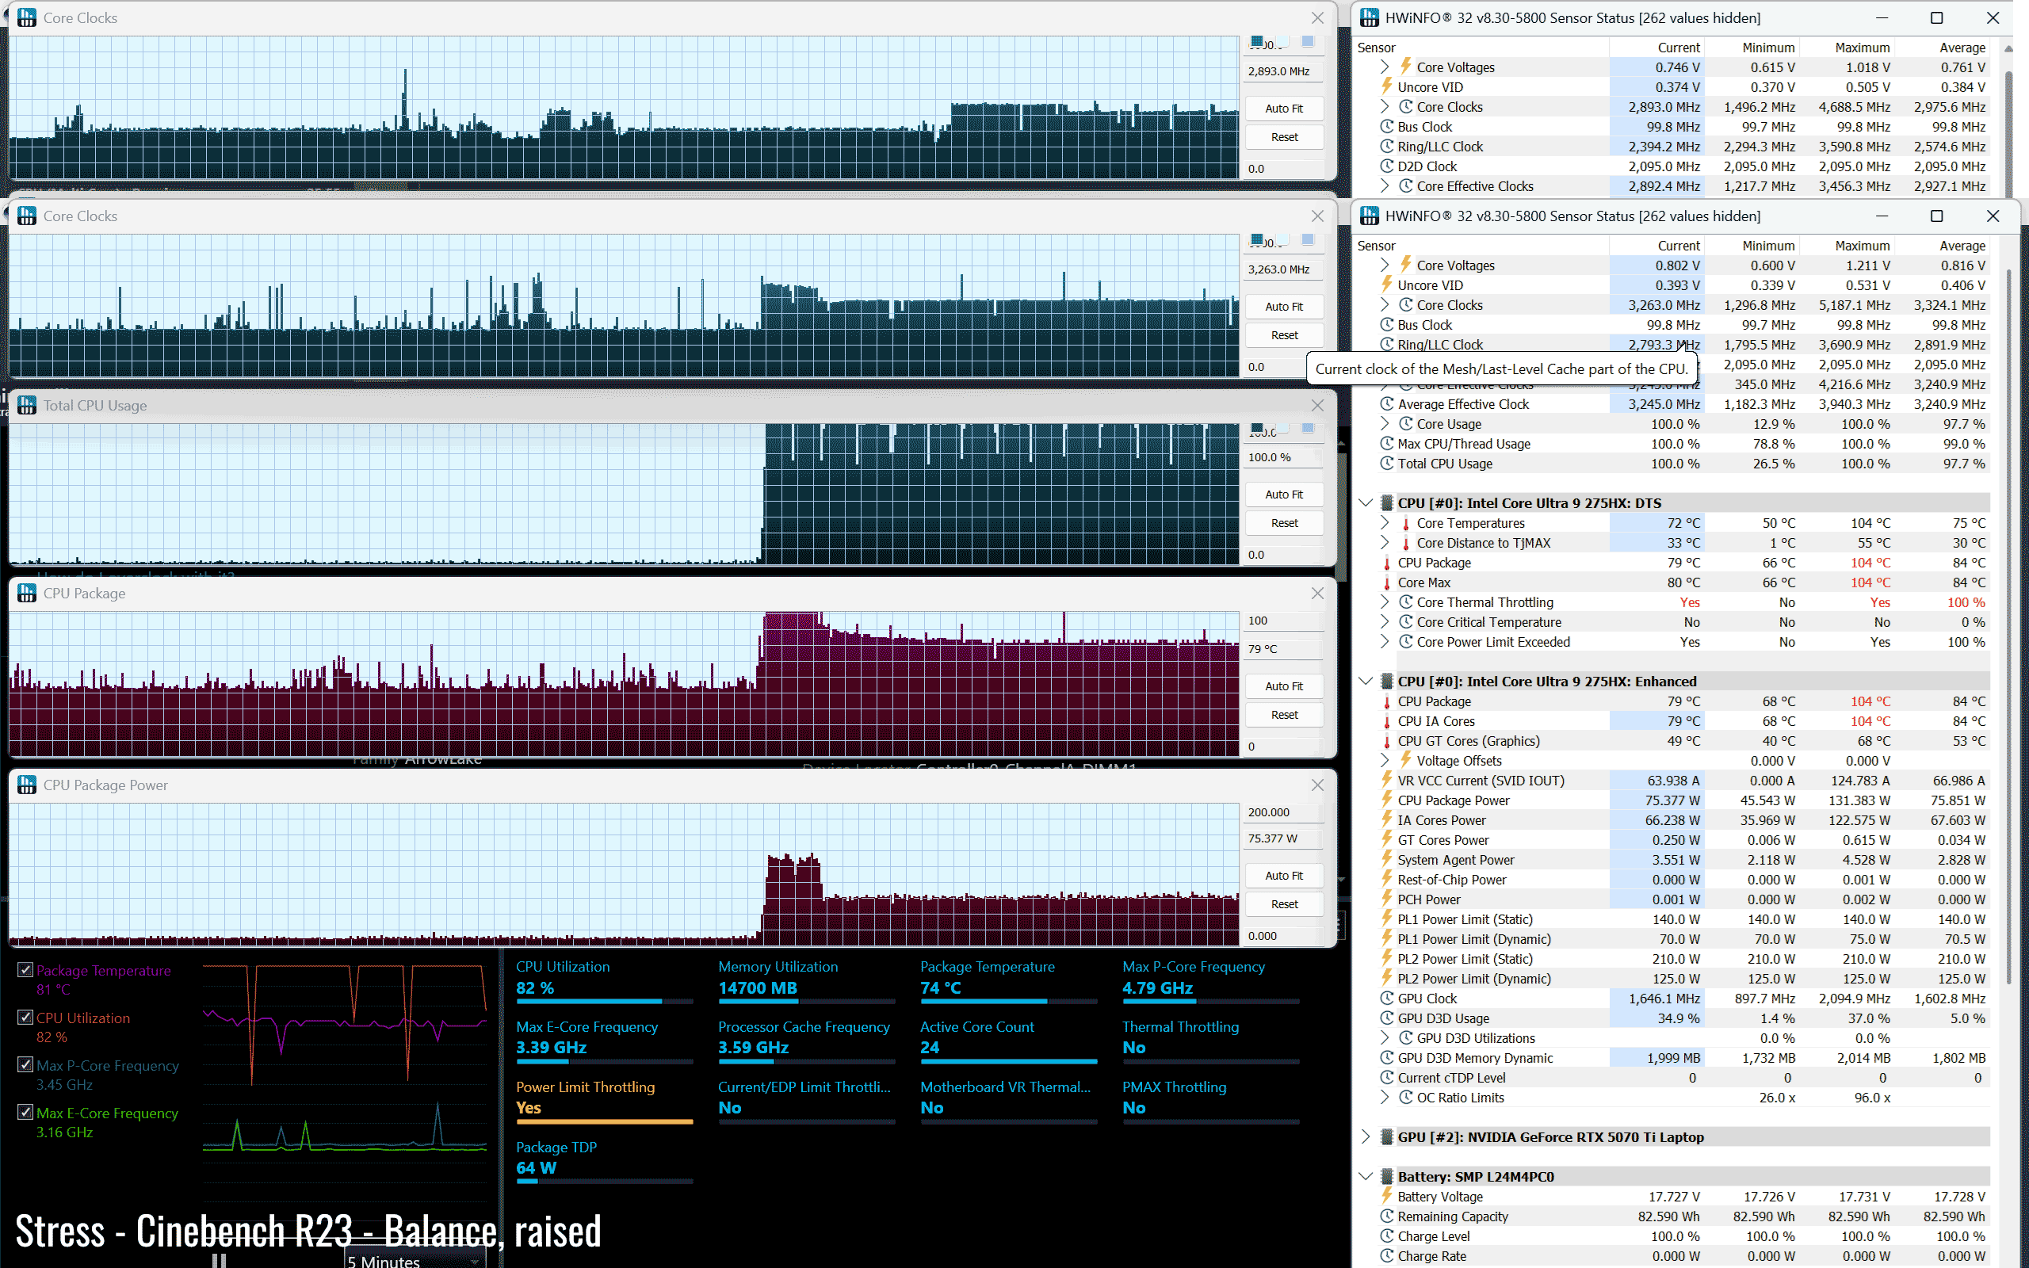2029x1268 pixels.
Task: Click the Average column header in the top sensor window
Action: click(x=1961, y=48)
